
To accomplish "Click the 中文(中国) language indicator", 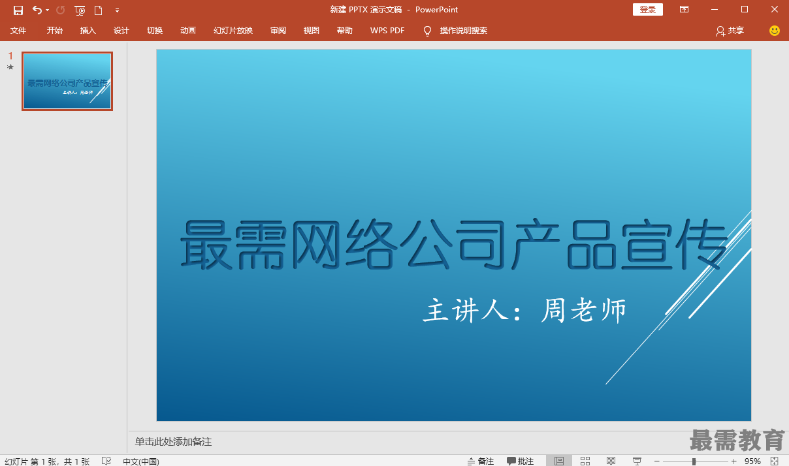I will (x=140, y=461).
